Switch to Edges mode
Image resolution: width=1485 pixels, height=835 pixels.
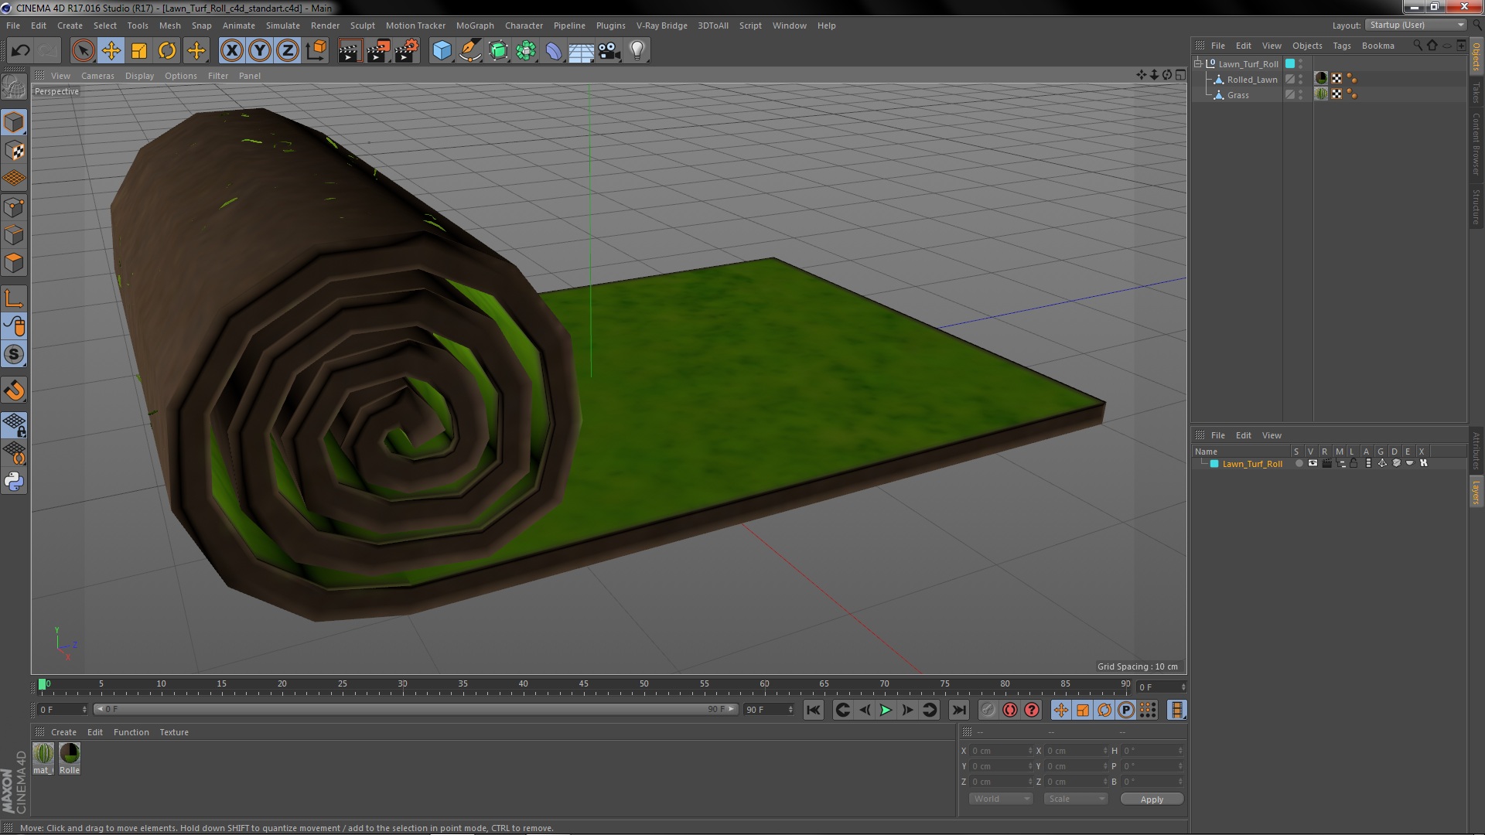click(14, 235)
